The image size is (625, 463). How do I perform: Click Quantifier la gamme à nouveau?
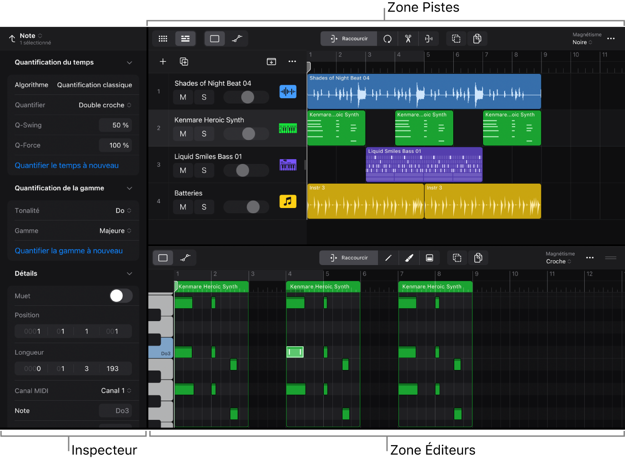(69, 251)
